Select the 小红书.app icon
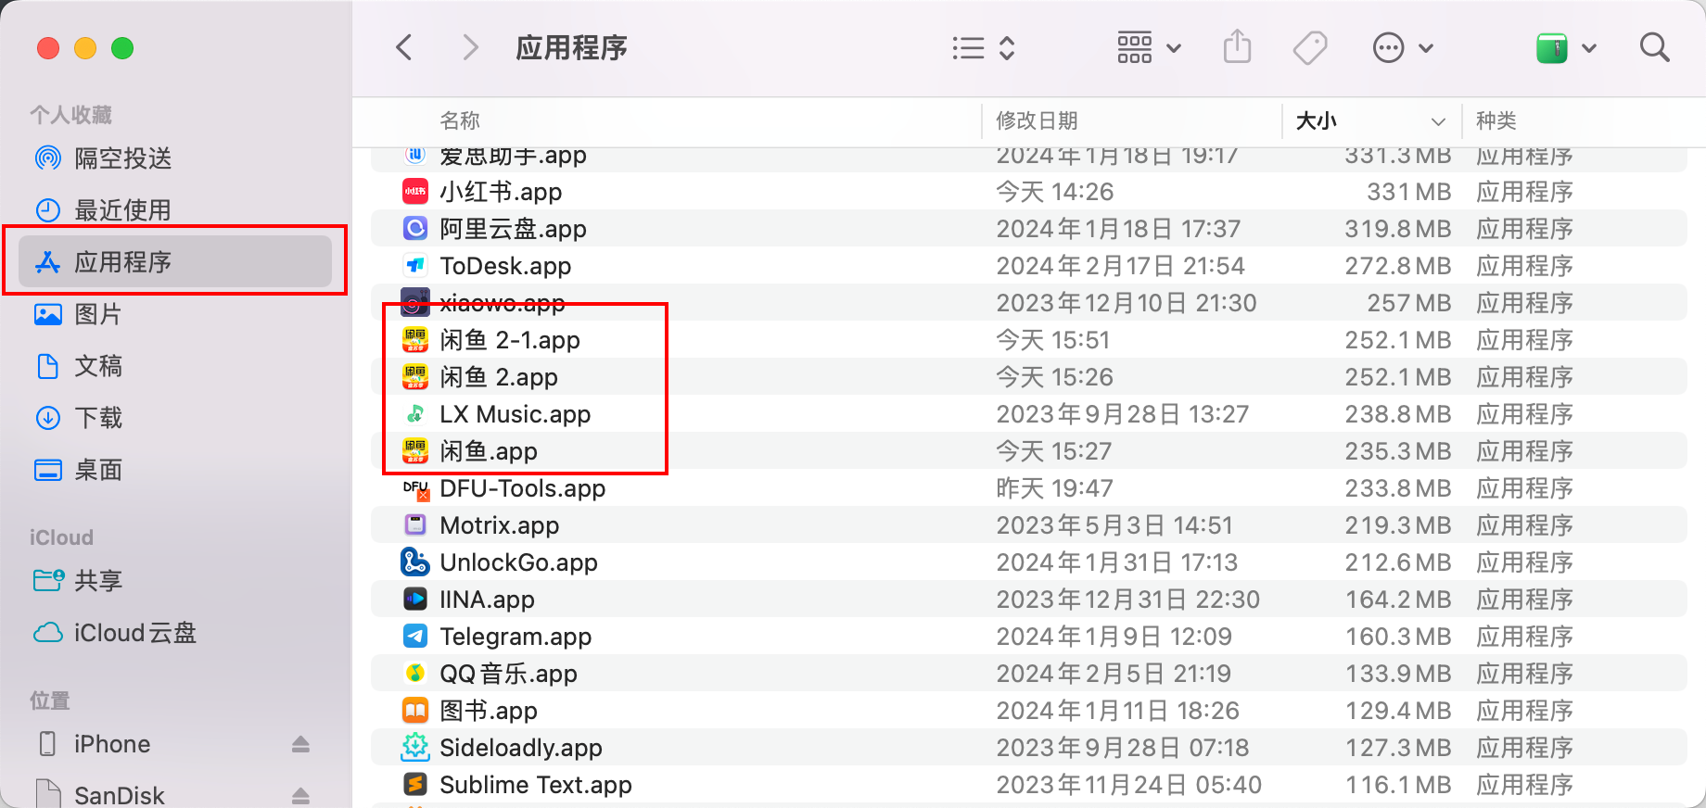Screen dimensions: 1706x808 click(414, 192)
